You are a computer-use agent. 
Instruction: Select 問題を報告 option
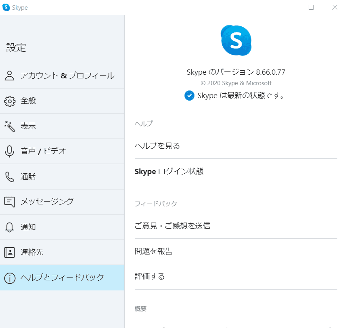[x=153, y=251]
